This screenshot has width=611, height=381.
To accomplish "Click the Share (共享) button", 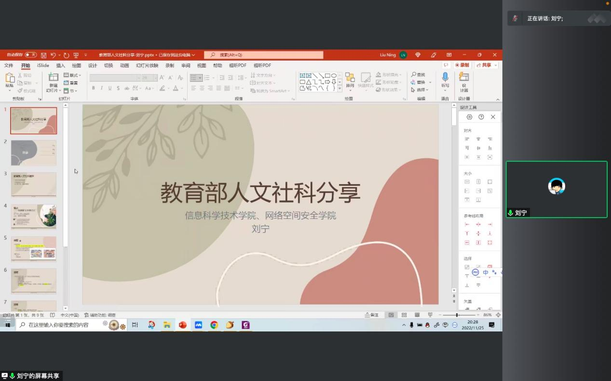I will pos(486,65).
